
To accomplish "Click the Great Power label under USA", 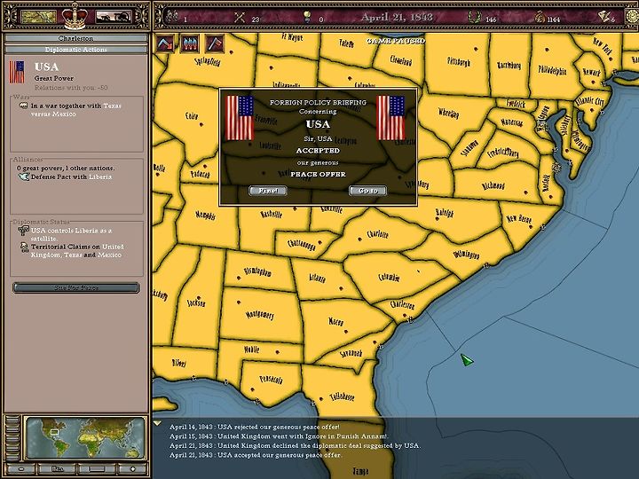I will pyautogui.click(x=54, y=78).
